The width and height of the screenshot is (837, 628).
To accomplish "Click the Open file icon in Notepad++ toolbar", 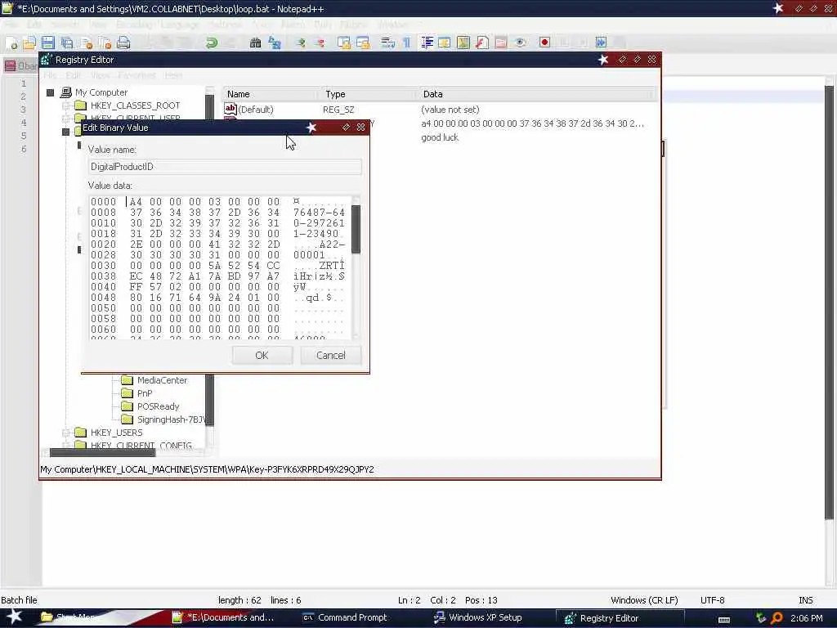I will tap(29, 43).
